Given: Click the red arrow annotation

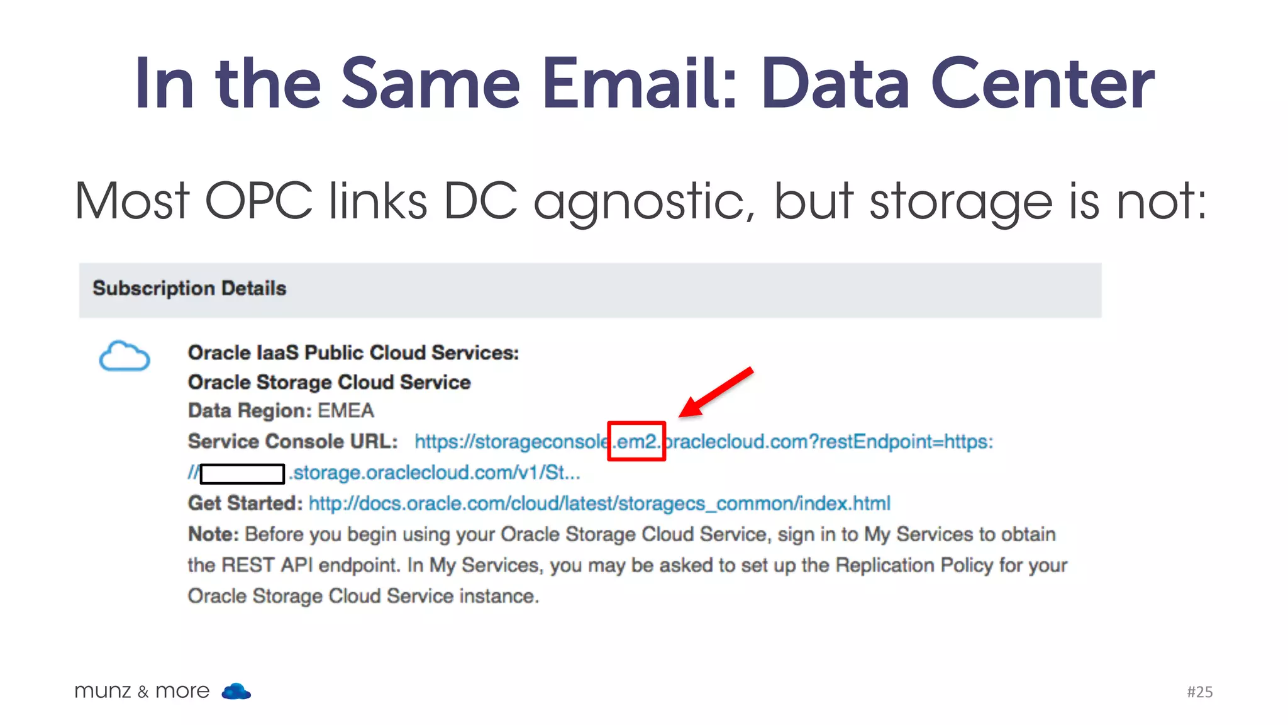Looking at the screenshot, I should coord(716,392).
